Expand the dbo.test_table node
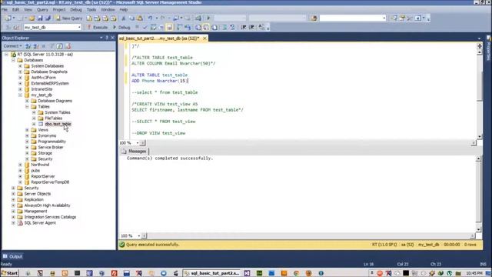This screenshot has width=492, height=277. click(x=34, y=124)
